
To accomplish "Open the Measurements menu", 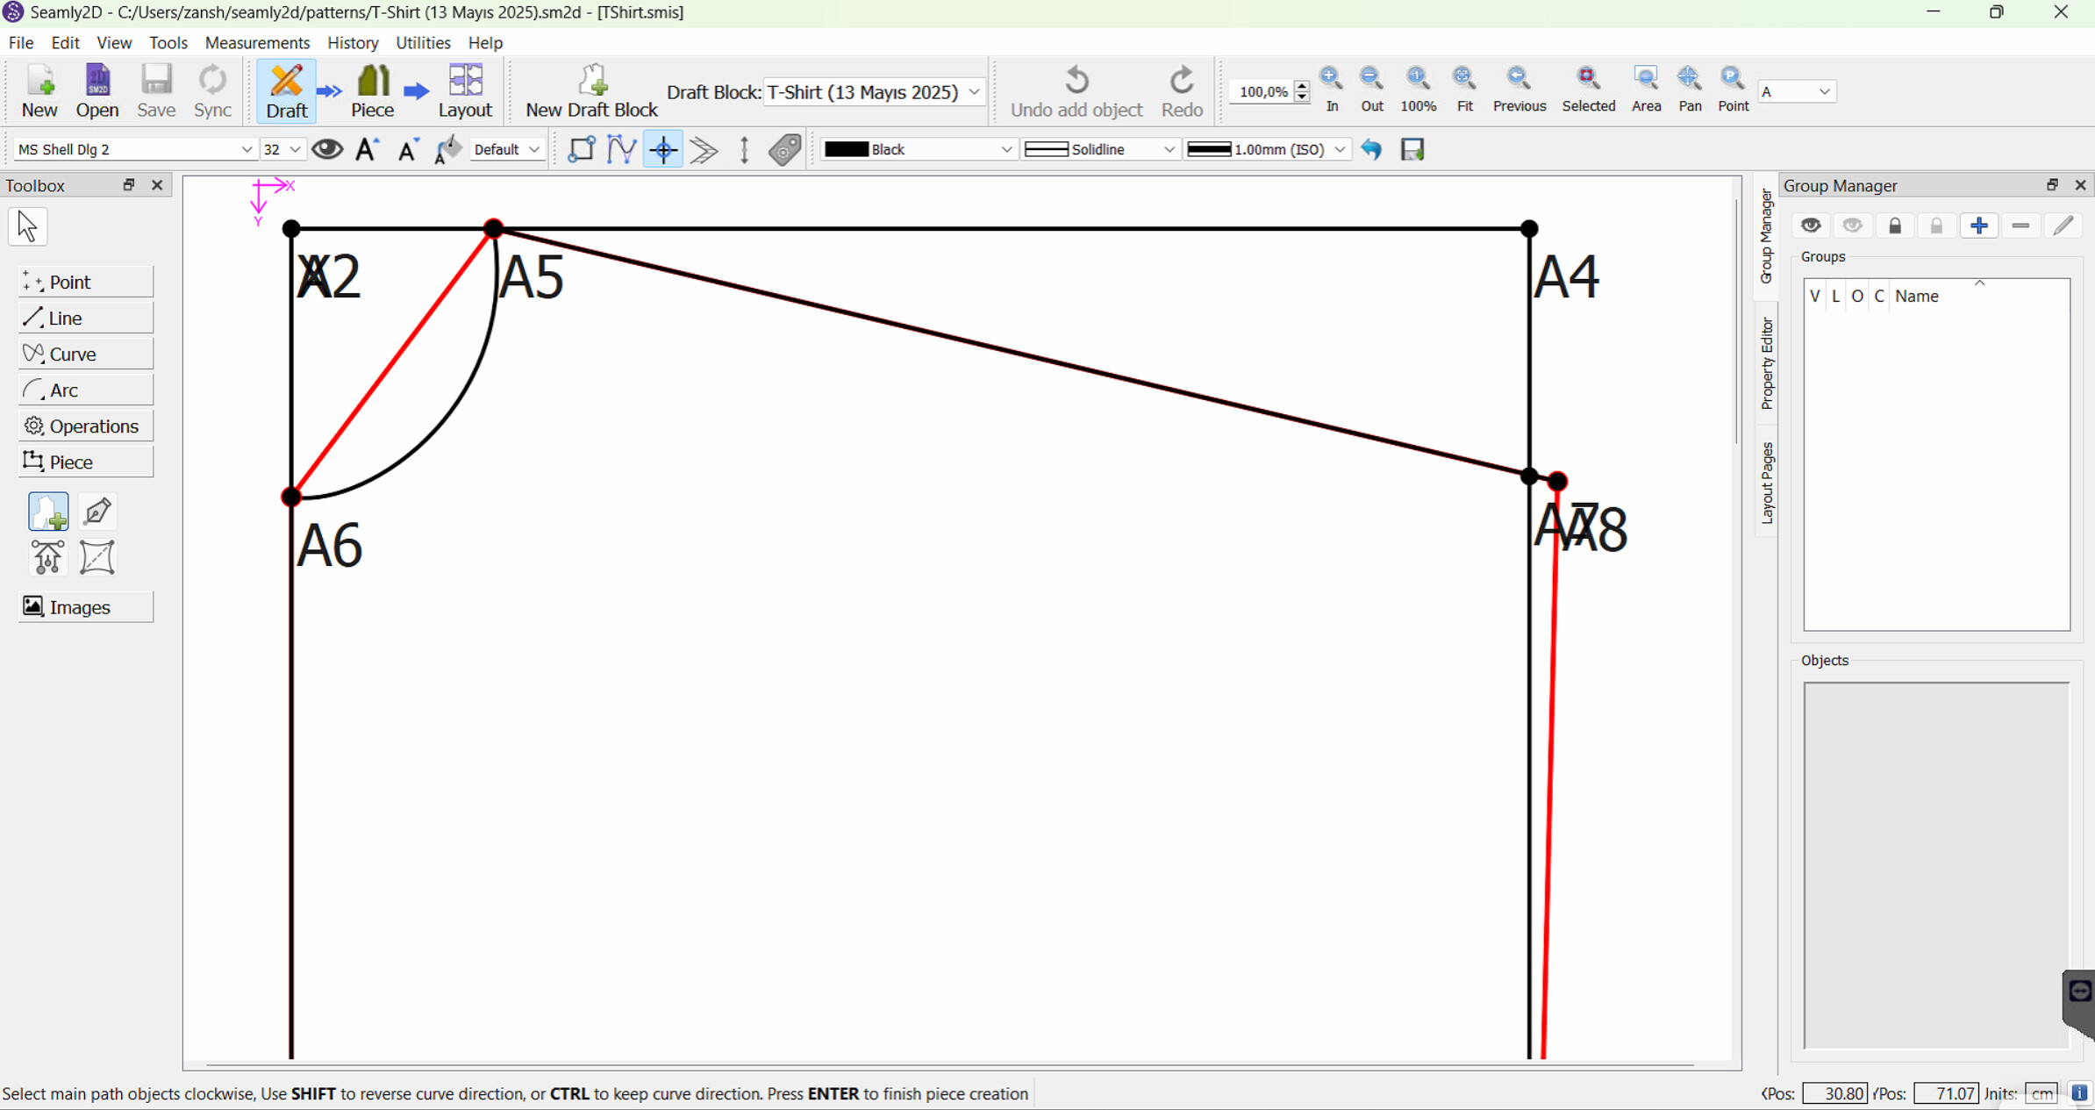I will point(257,42).
